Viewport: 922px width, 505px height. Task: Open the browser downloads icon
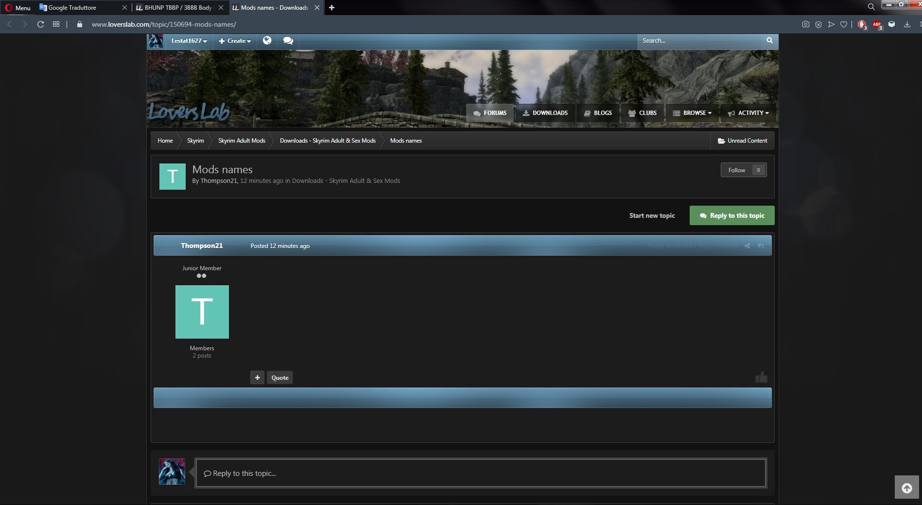pos(907,24)
